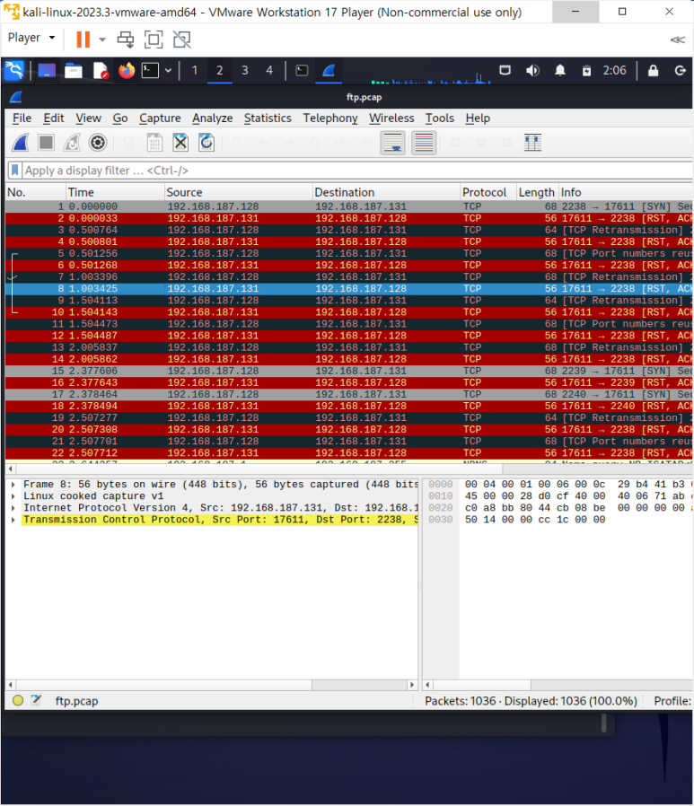Open capture options gear icon
Image resolution: width=694 pixels, height=806 pixels.
[98, 143]
